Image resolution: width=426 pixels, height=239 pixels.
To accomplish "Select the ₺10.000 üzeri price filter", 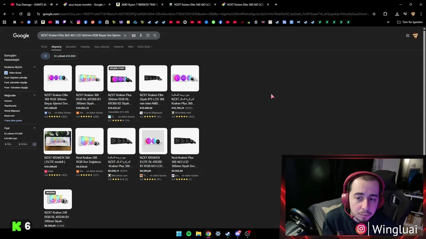I will coord(10,138).
